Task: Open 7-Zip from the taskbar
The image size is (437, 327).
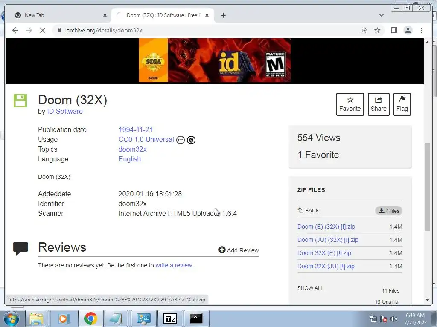Action: click(x=170, y=318)
